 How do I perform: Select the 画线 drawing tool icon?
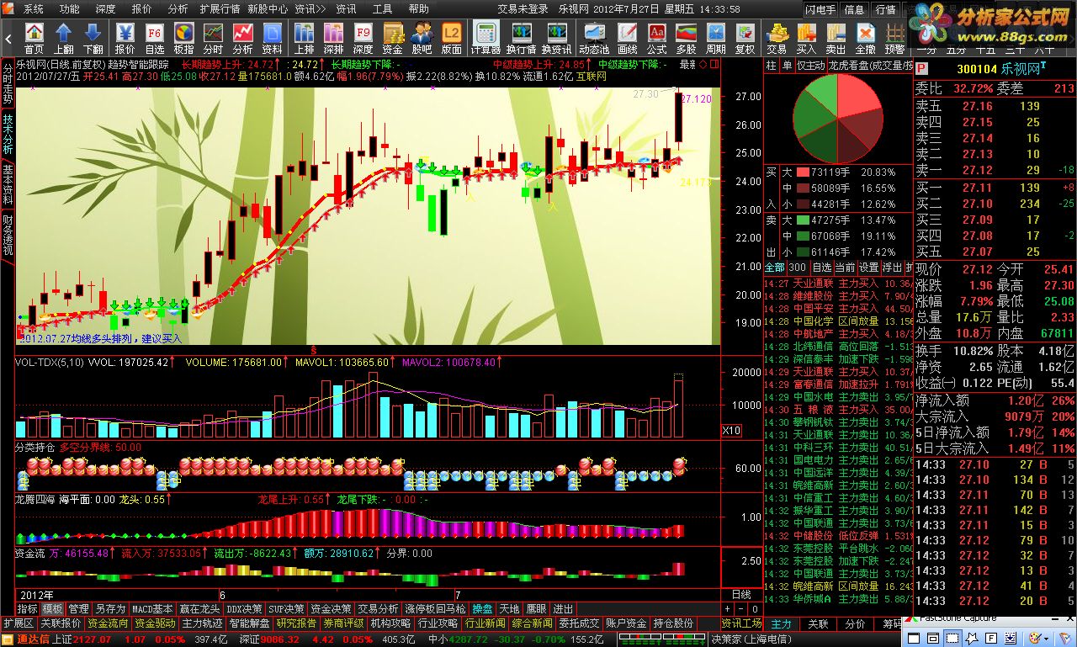tap(628, 39)
